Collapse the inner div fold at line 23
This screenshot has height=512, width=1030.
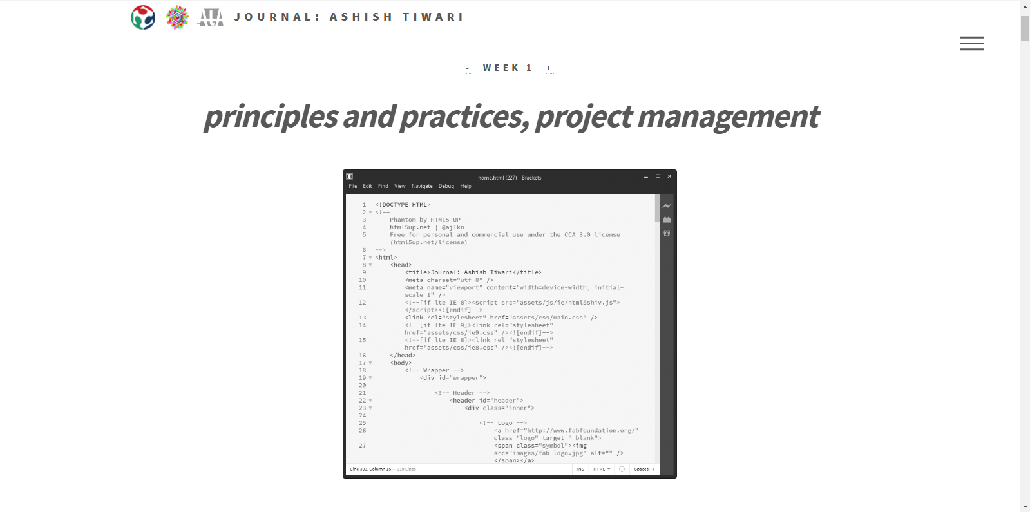click(x=370, y=408)
